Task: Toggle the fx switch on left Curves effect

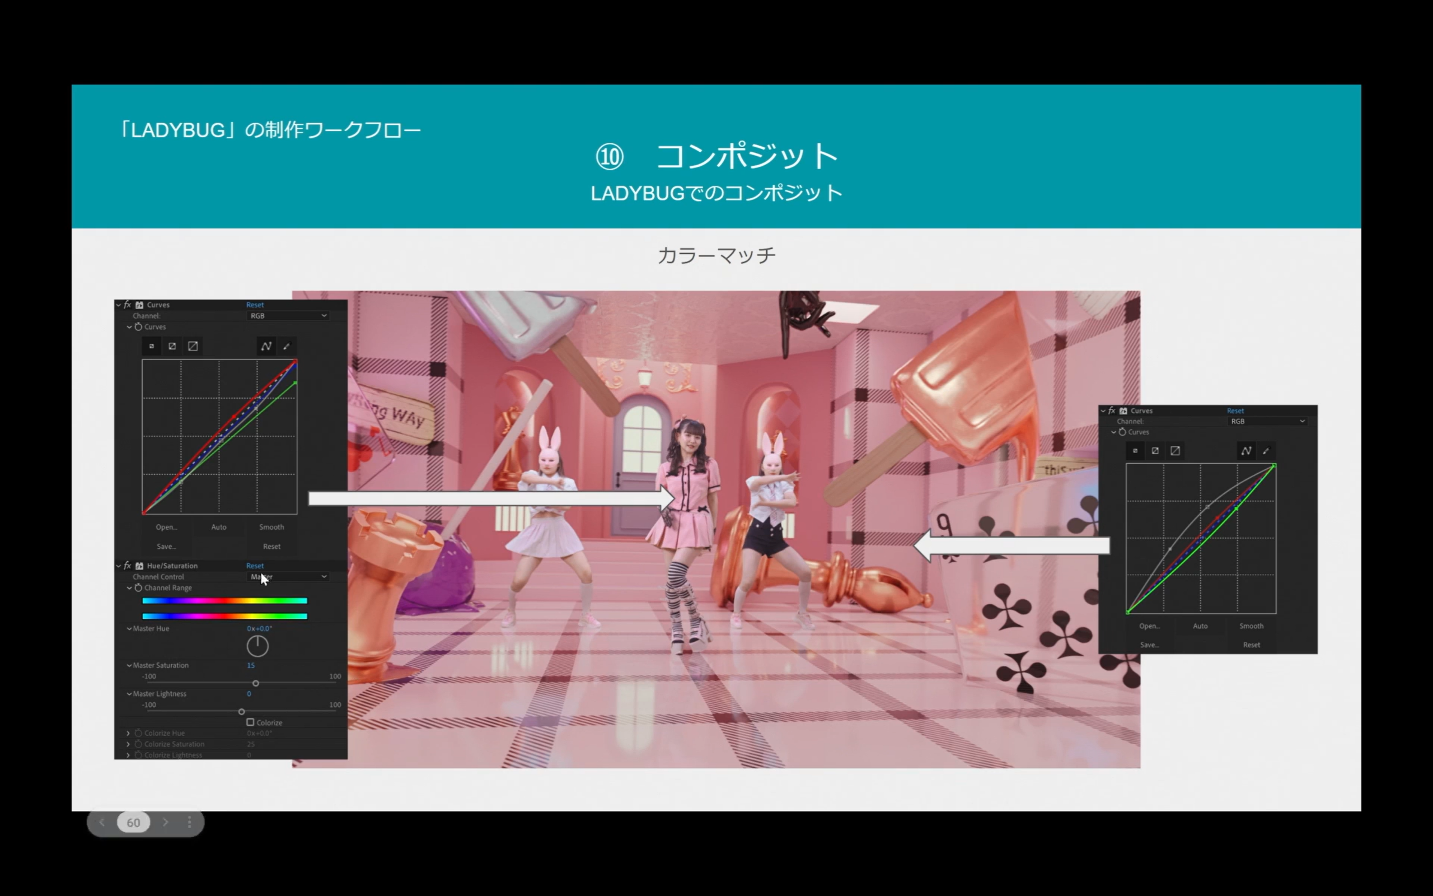Action: (x=128, y=305)
